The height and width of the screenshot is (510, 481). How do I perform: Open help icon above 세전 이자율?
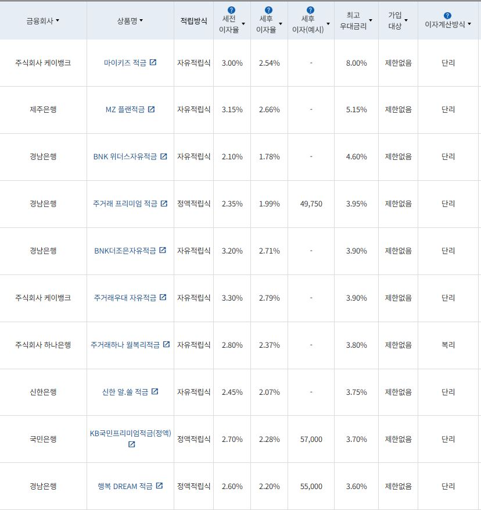point(231,10)
